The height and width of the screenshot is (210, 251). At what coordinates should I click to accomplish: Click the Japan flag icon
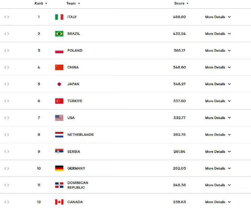[59, 84]
